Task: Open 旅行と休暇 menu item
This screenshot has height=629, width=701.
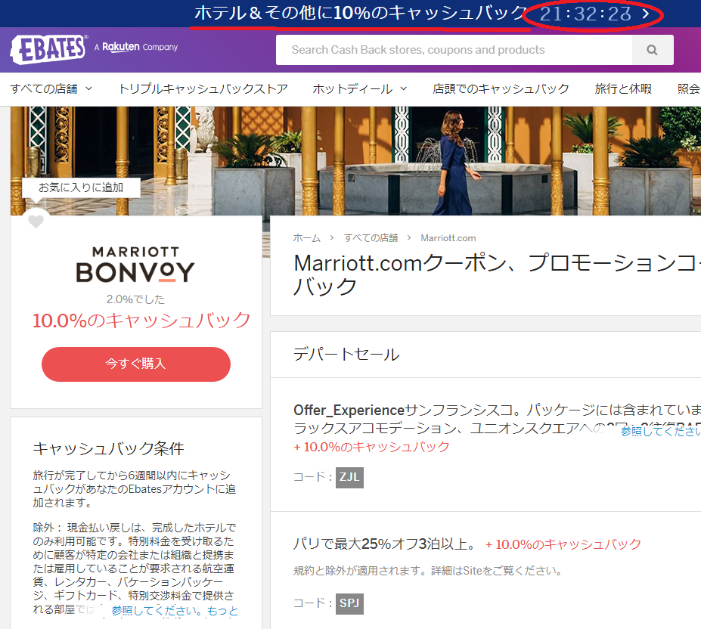Action: point(623,89)
